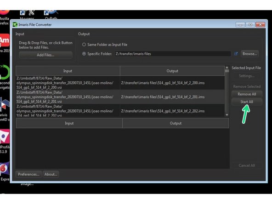Viewport: 272px width, 204px height.
Task: Click the Add Files... button
Action: [x=45, y=55]
